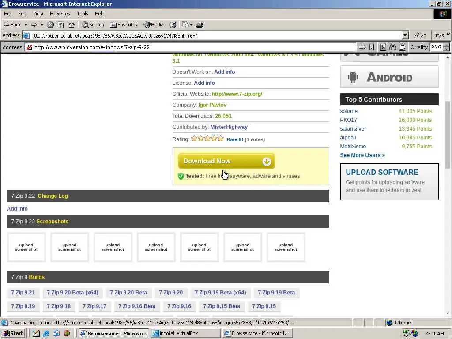This screenshot has width=452, height=339.
Task: Open the Favorites pane from toolbar
Action: [x=124, y=25]
